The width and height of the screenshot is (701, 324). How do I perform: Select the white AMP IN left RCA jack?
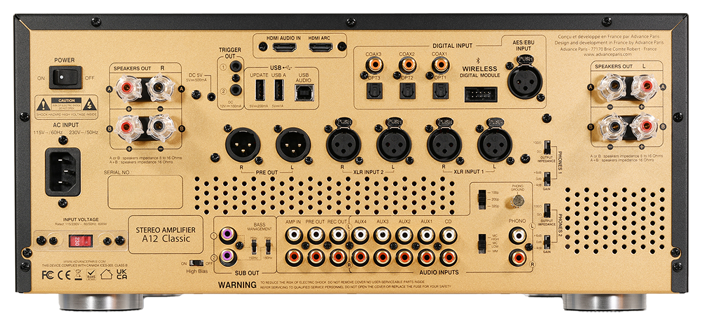[x=294, y=236]
